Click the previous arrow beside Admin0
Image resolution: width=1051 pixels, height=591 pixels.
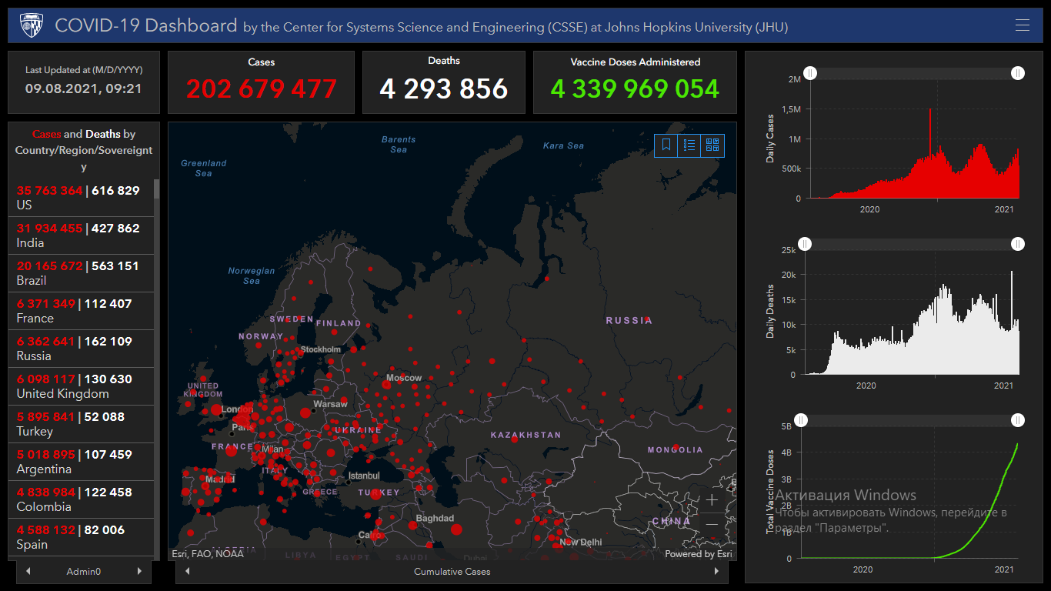tap(28, 572)
